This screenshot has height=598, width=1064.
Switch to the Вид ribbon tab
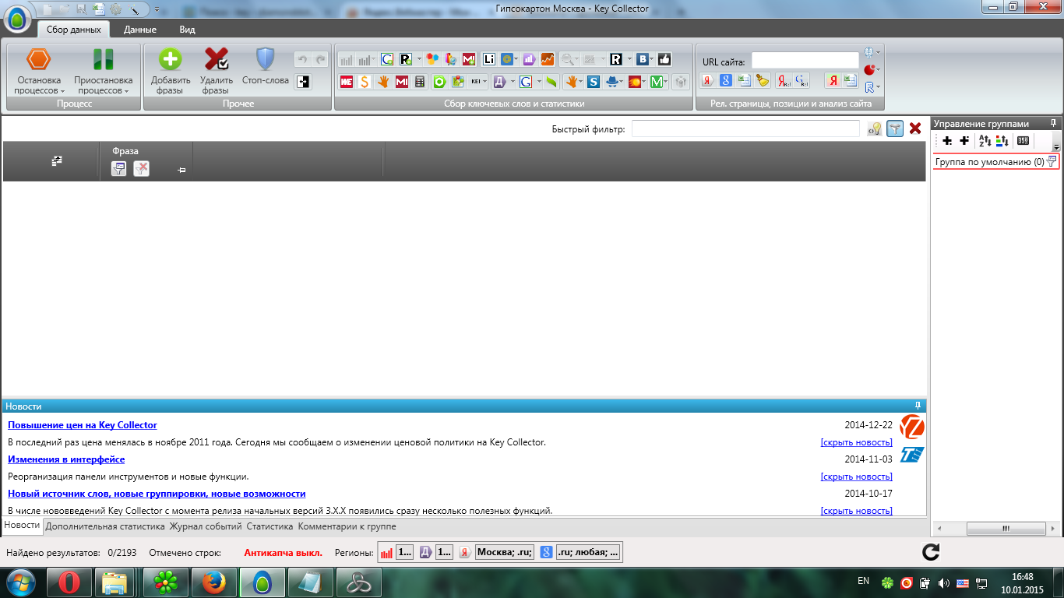[187, 30]
